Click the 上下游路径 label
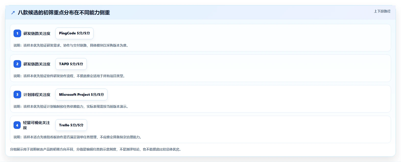Image resolution: width=401 pixels, height=162 pixels. coord(382,11)
